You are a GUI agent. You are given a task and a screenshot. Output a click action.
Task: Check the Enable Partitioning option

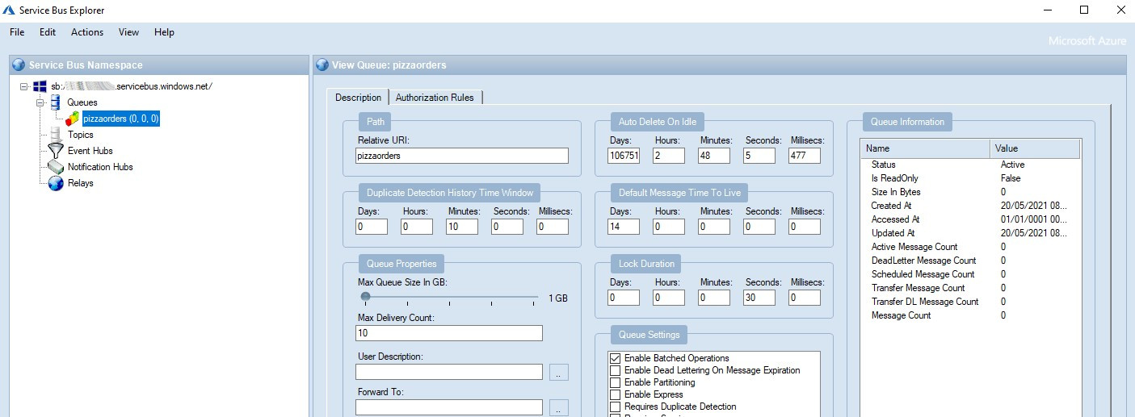point(616,382)
